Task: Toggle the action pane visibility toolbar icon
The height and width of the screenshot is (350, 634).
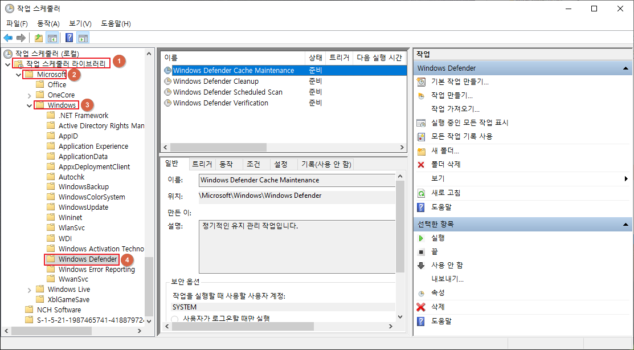Action: 83,38
